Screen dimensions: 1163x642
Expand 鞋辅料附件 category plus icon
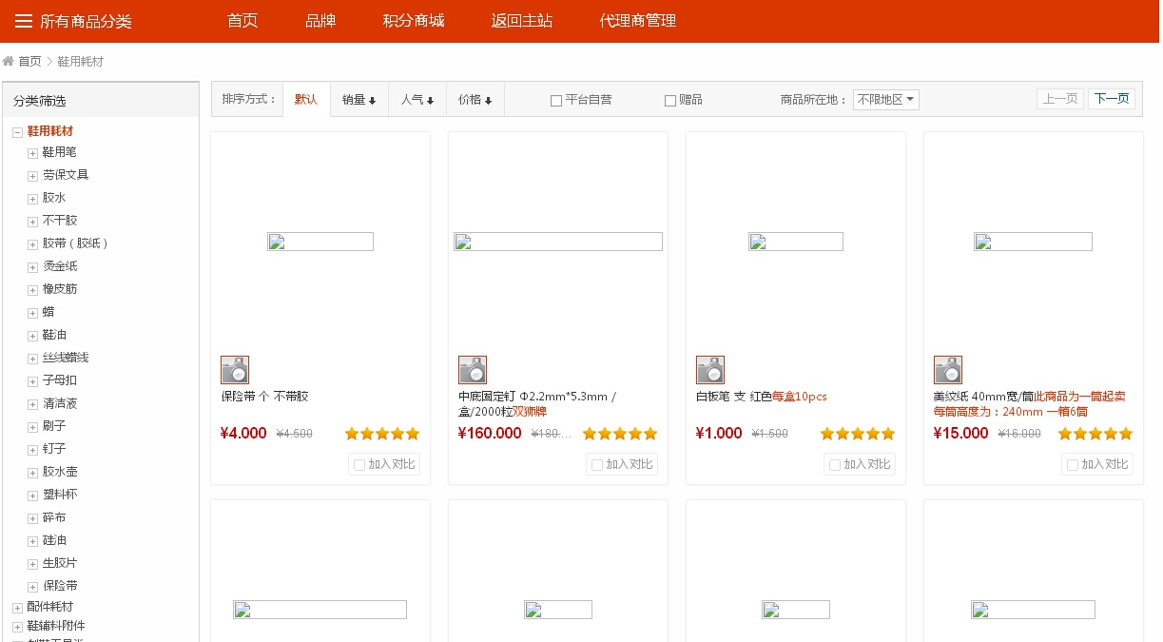[17, 627]
